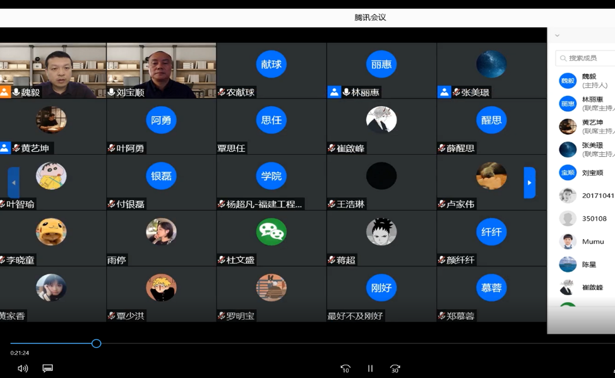615x378 pixels.
Task: Select the 银磊 avatar of 付银磊
Action: (x=161, y=176)
